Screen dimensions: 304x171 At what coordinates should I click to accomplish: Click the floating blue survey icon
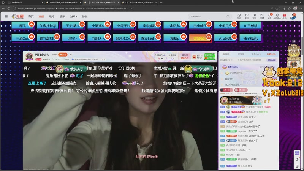tap(297, 153)
